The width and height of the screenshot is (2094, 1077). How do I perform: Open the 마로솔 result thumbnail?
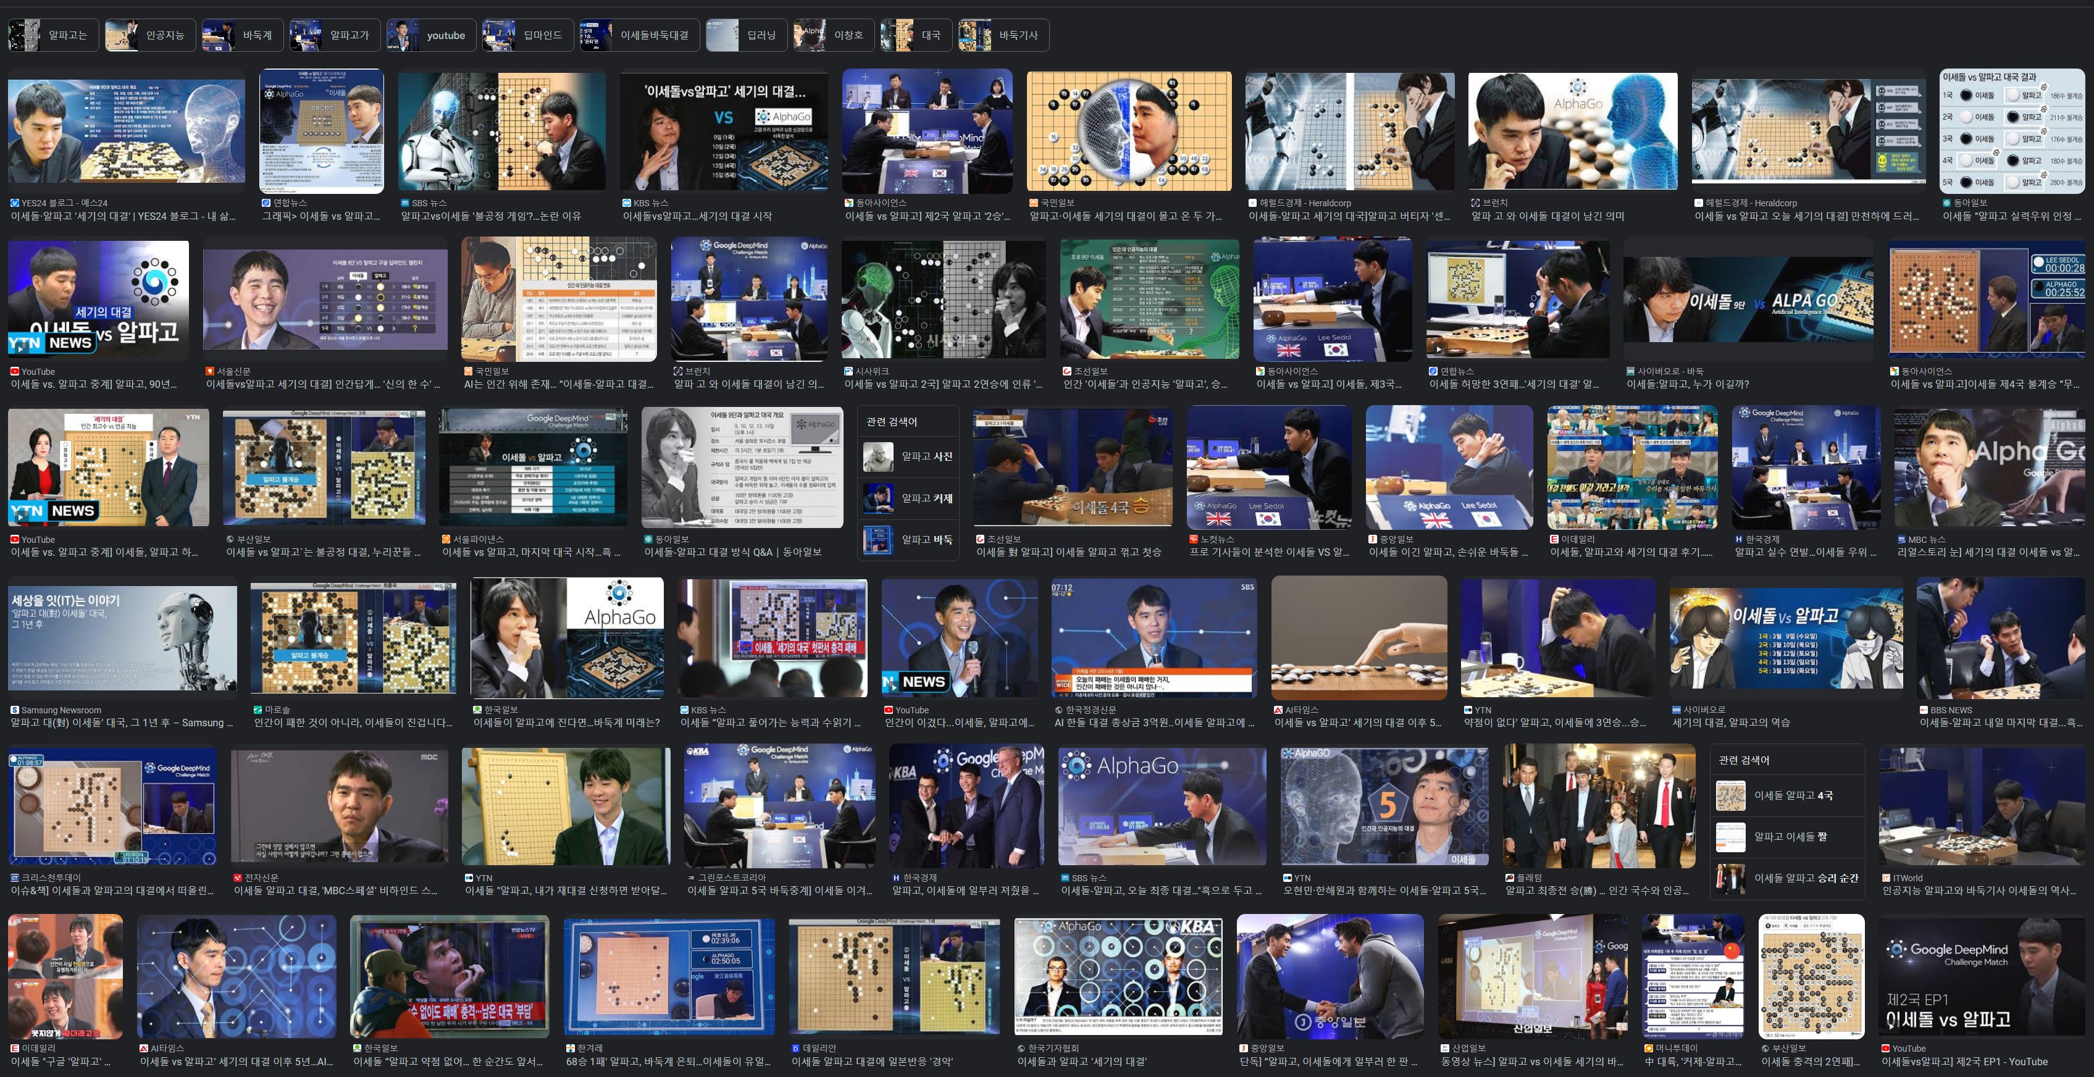(354, 637)
